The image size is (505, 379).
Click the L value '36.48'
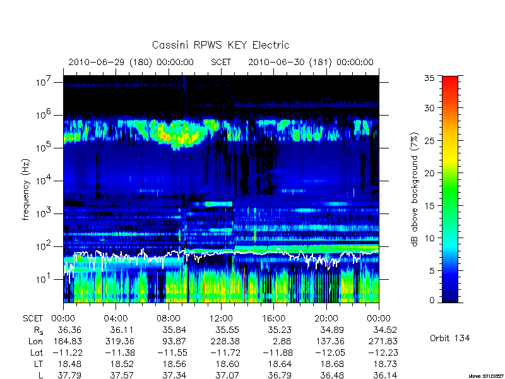pyautogui.click(x=332, y=375)
